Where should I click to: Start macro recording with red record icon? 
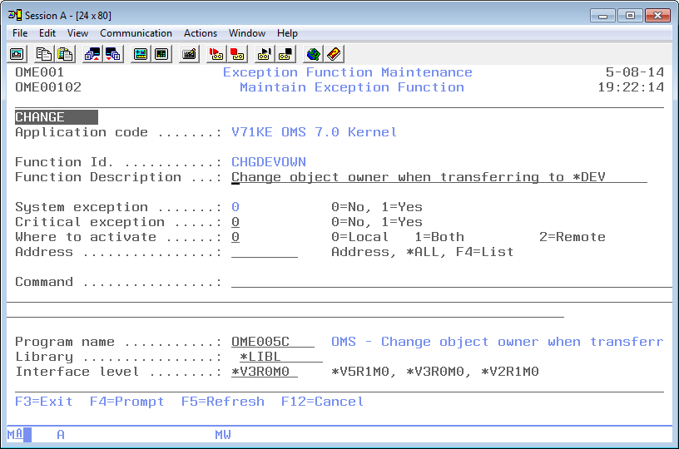coord(216,54)
